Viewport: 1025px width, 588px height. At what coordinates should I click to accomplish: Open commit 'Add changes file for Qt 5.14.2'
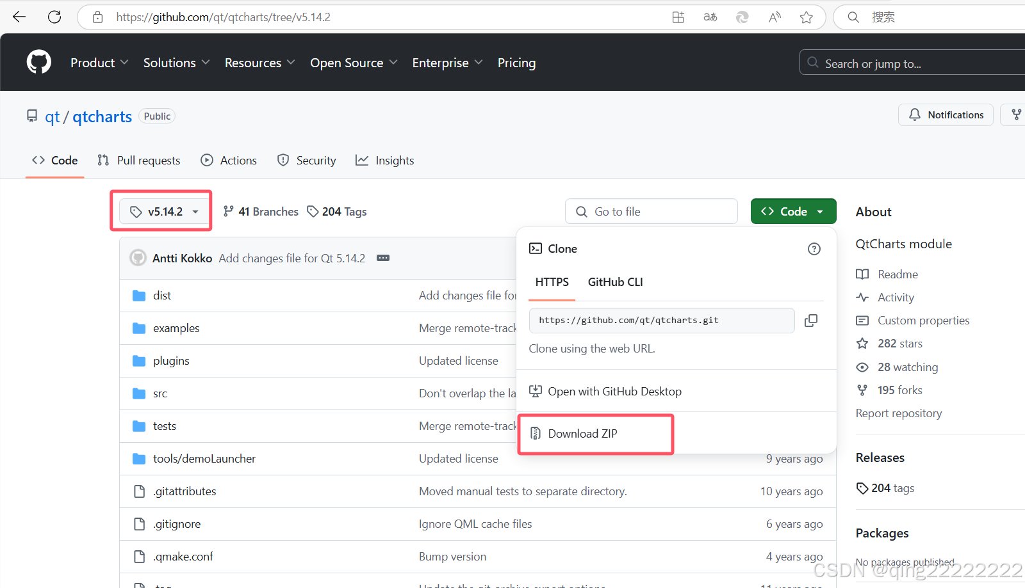coord(292,258)
